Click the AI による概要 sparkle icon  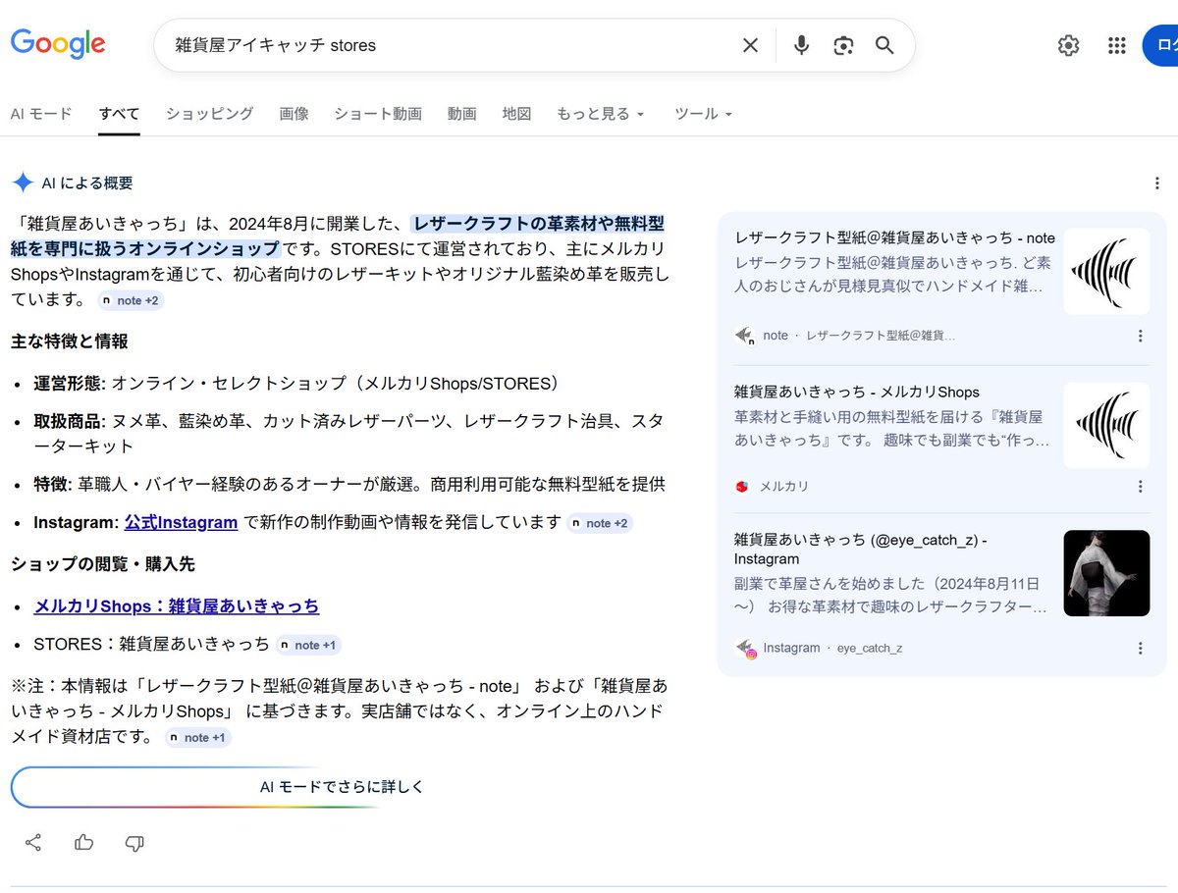[x=23, y=183]
